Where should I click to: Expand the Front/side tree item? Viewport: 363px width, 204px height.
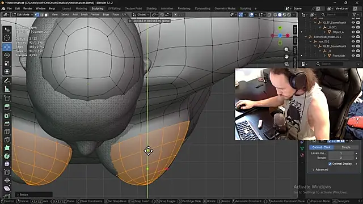point(324,56)
